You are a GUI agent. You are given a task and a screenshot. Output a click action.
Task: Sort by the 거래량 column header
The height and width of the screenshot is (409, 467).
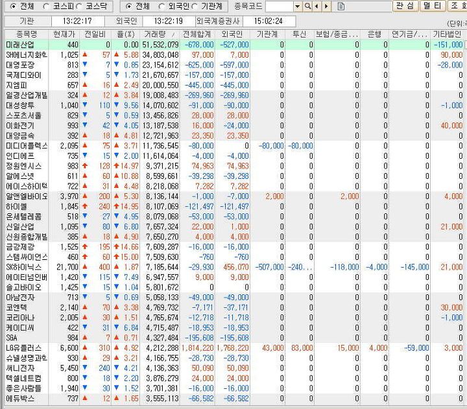[160, 34]
